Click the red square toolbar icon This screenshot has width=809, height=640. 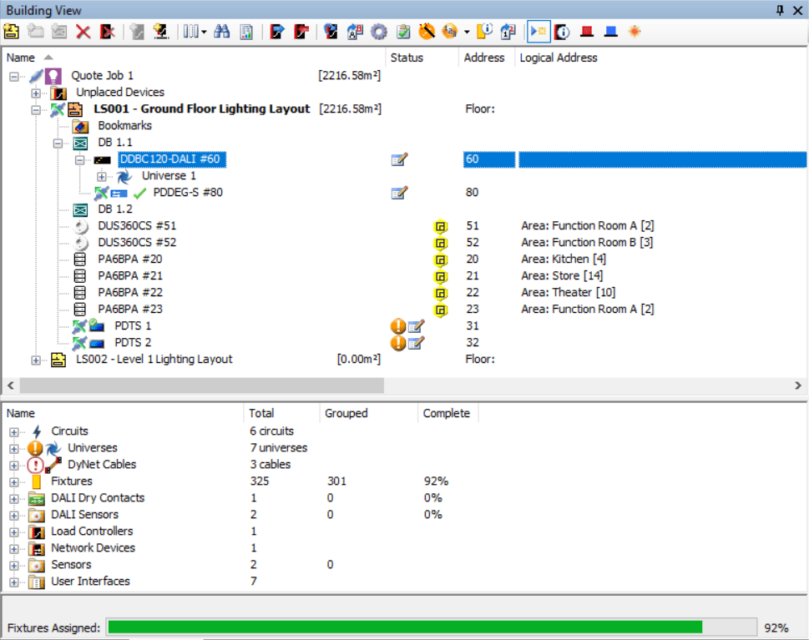point(587,32)
